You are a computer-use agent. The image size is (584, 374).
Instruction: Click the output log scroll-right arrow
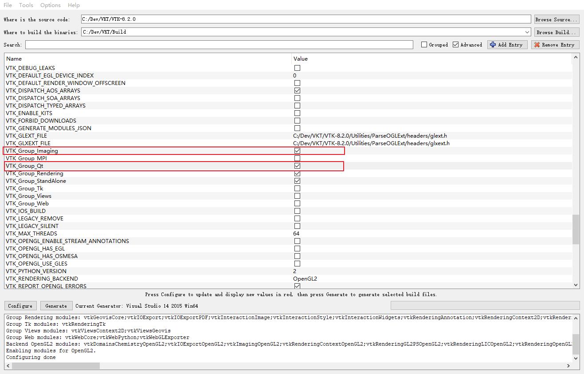(x=568, y=366)
